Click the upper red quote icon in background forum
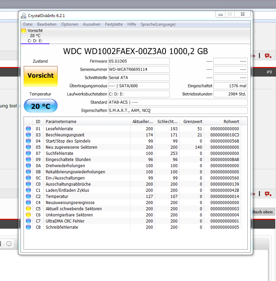This screenshot has width=276, height=281. 268,56
